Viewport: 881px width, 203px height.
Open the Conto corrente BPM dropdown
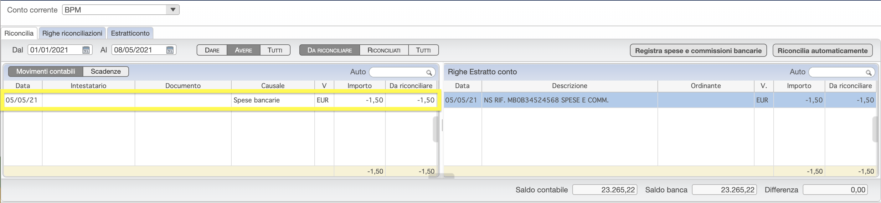[x=121, y=10]
